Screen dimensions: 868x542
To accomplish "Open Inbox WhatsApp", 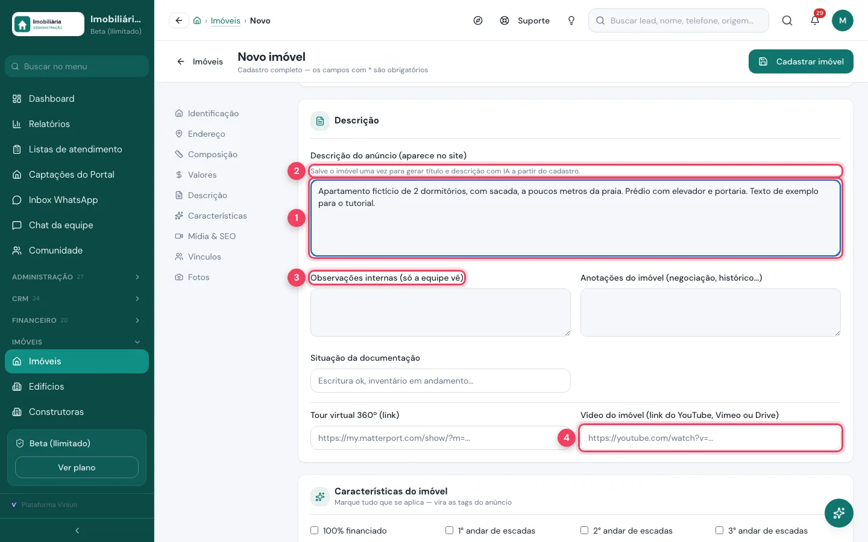I will (77, 200).
